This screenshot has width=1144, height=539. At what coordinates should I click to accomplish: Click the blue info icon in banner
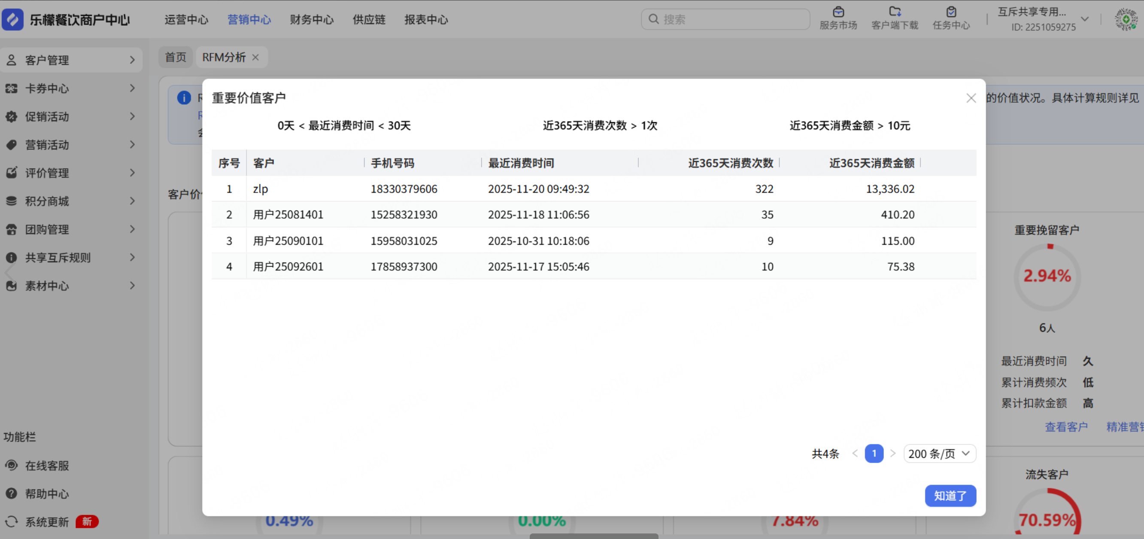pos(184,97)
